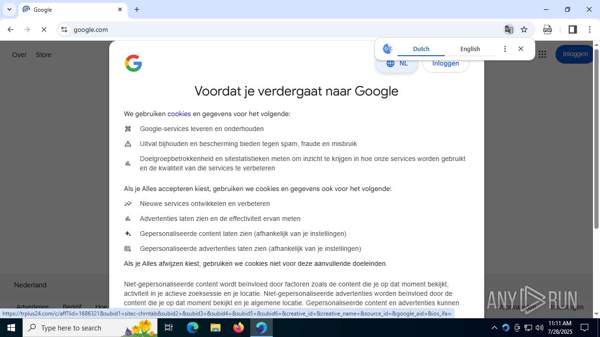Click the Nederland footer text
This screenshot has height=337, width=600.
click(30, 285)
